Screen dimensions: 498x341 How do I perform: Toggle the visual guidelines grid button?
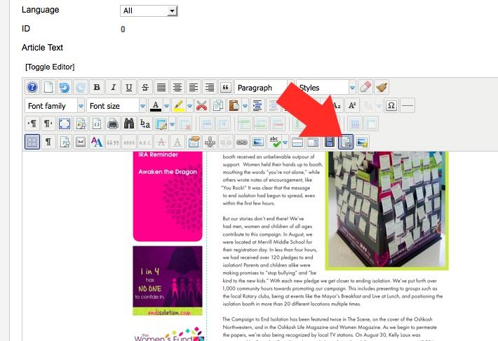32,142
